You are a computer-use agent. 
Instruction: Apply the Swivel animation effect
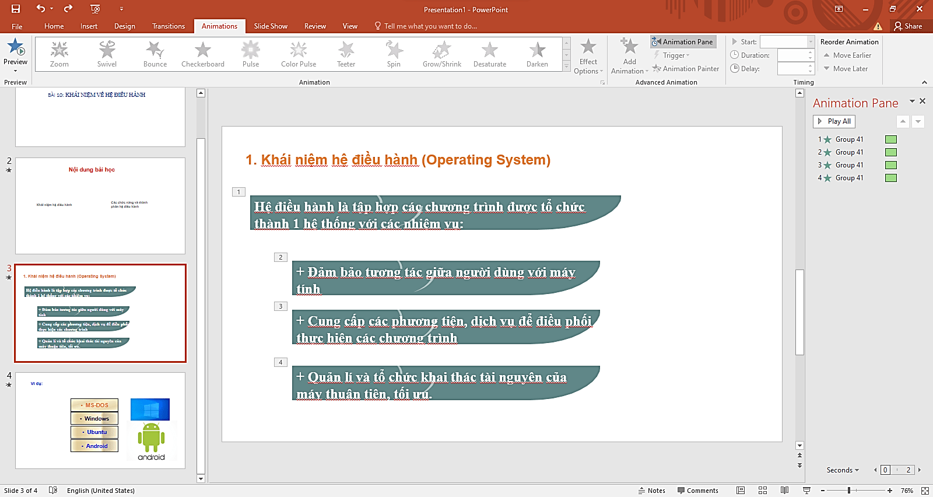pyautogui.click(x=107, y=54)
